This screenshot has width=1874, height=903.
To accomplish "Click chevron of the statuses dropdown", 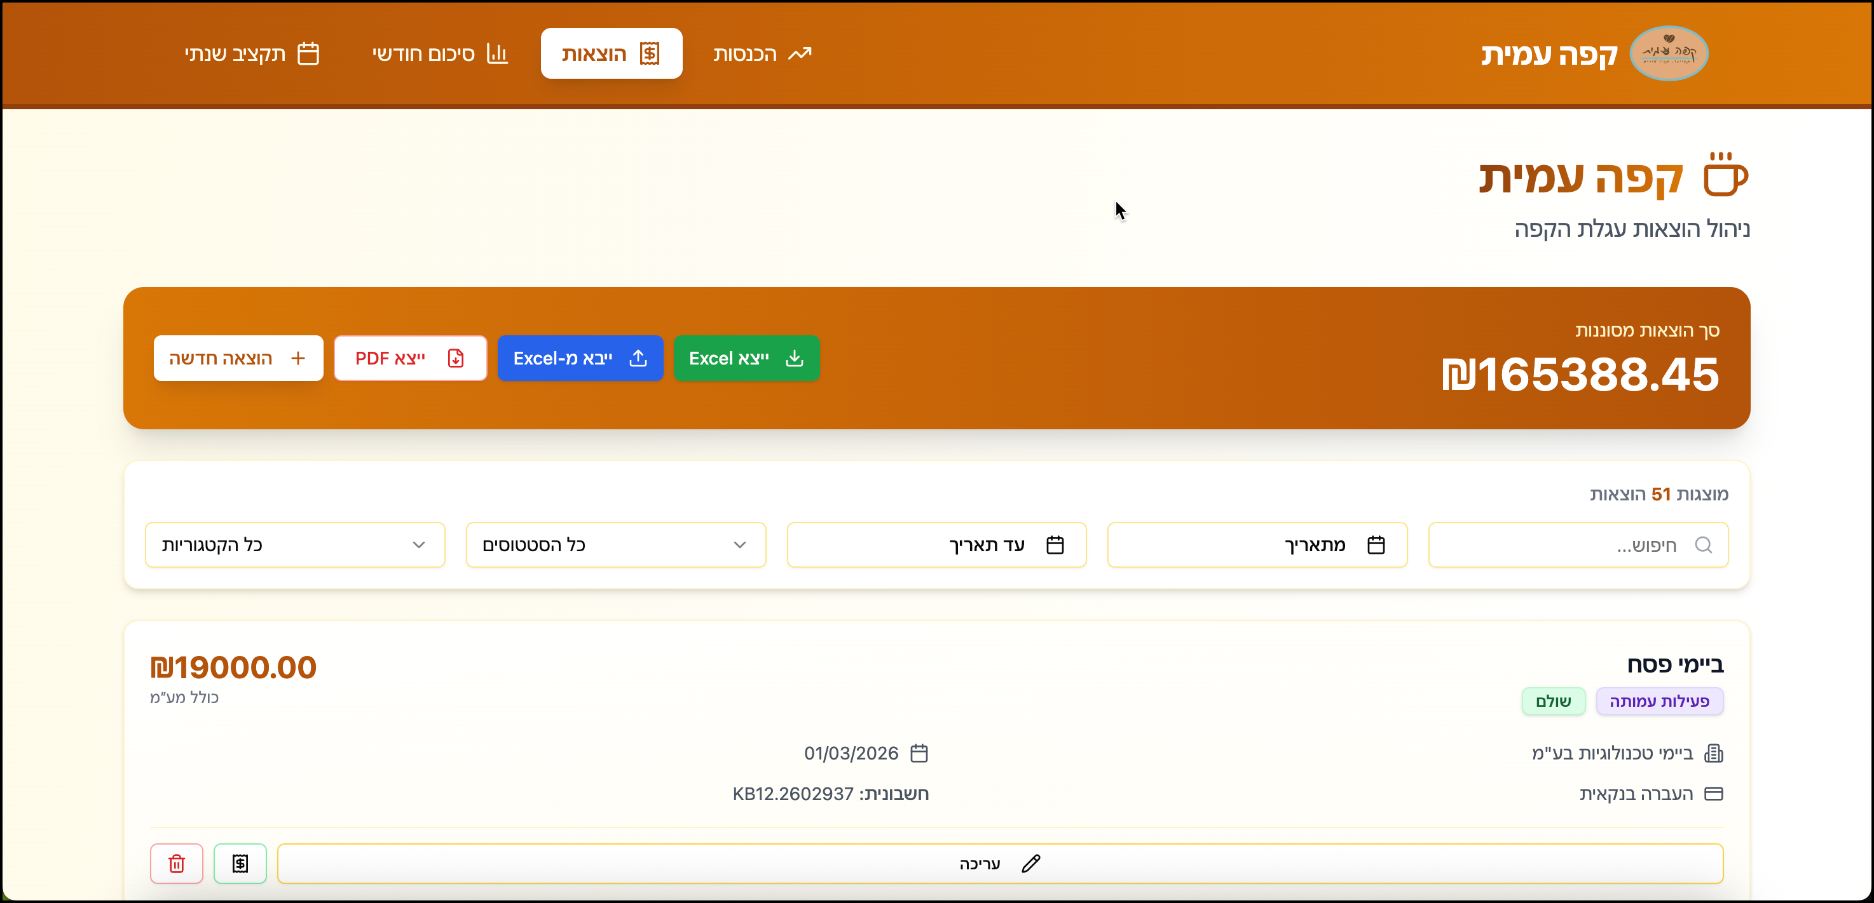I will (x=740, y=545).
